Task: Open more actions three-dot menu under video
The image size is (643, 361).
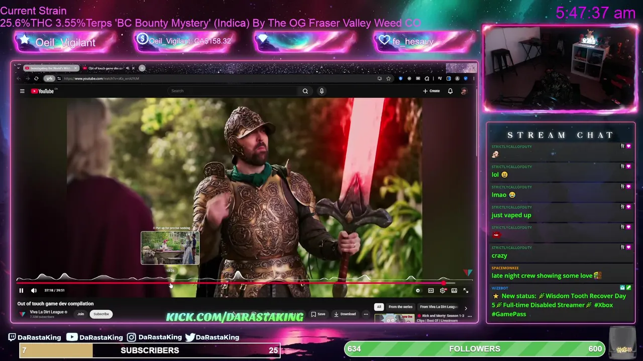Action: [366, 314]
